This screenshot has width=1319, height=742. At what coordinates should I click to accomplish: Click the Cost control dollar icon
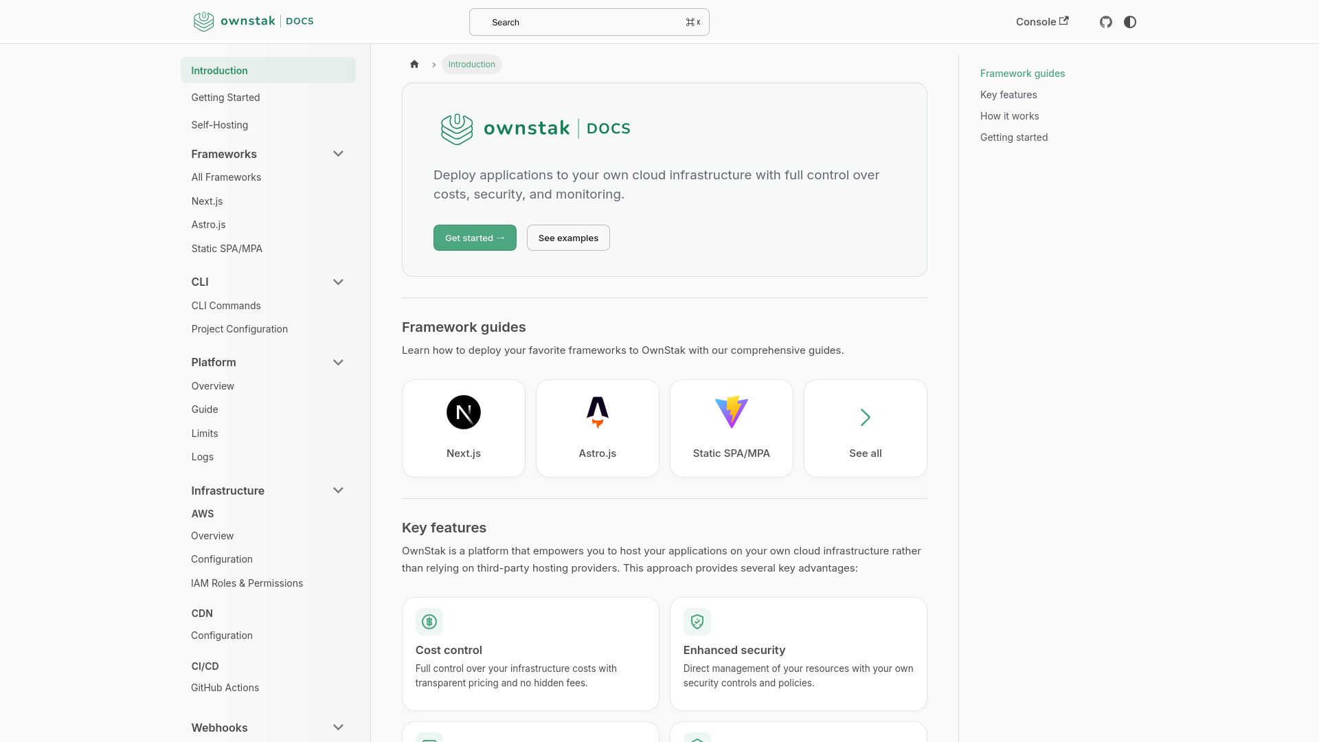pos(429,622)
